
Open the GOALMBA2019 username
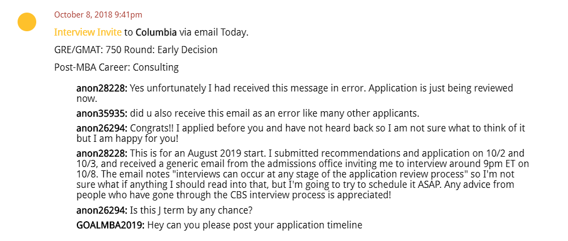click(110, 225)
